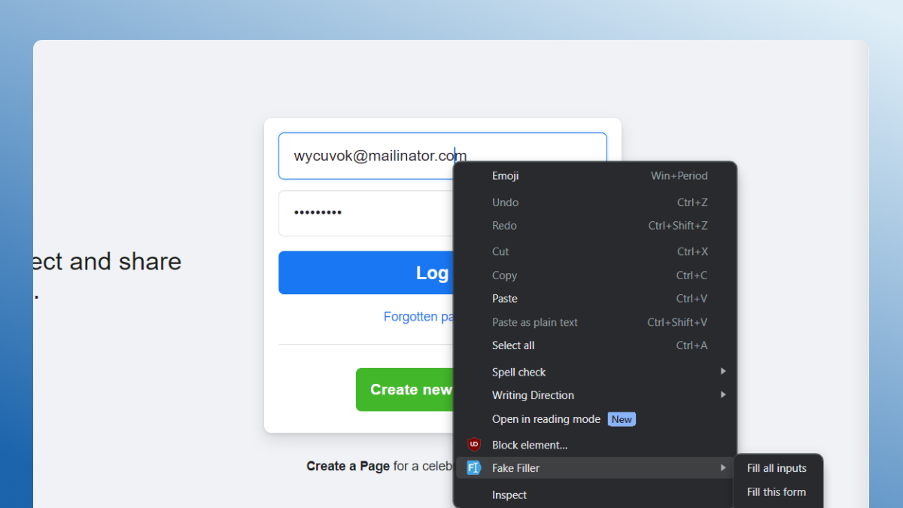Expand the Spell check submenu arrow

tap(722, 371)
